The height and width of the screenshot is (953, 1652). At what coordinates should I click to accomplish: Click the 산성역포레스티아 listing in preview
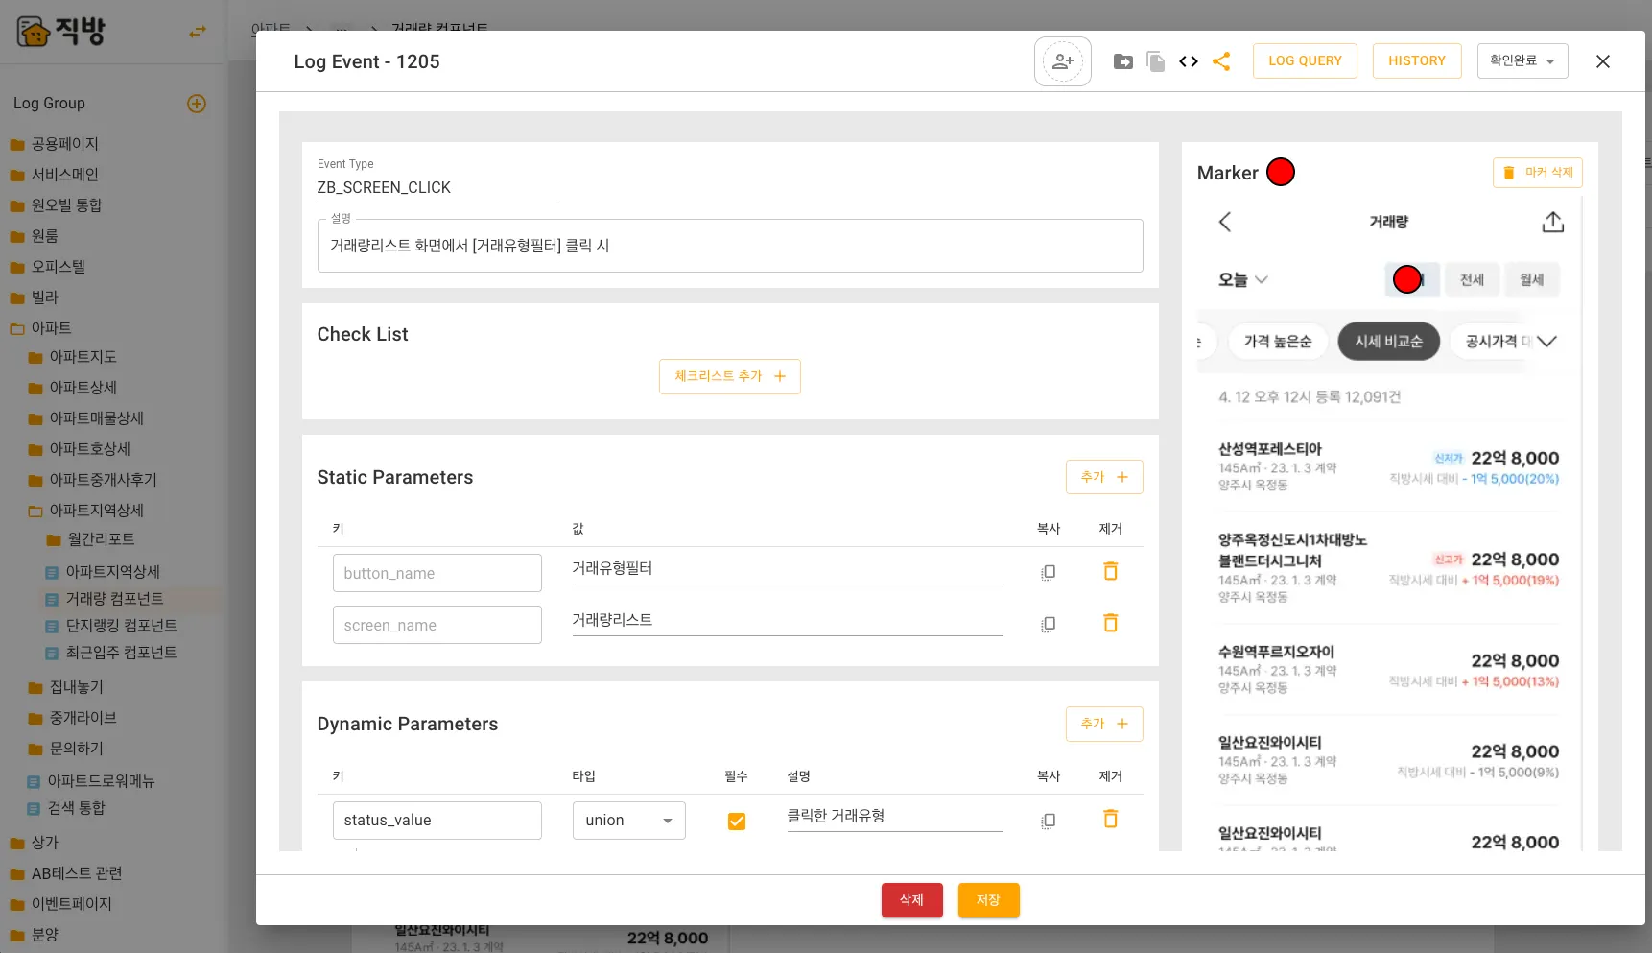pos(1388,466)
